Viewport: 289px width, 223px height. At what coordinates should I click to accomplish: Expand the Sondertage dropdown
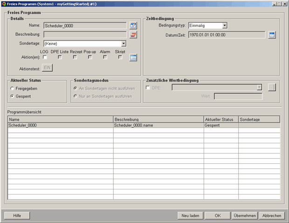tap(124, 43)
